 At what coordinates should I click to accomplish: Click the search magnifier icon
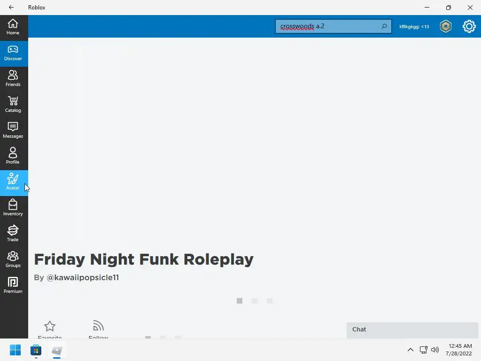pos(384,26)
